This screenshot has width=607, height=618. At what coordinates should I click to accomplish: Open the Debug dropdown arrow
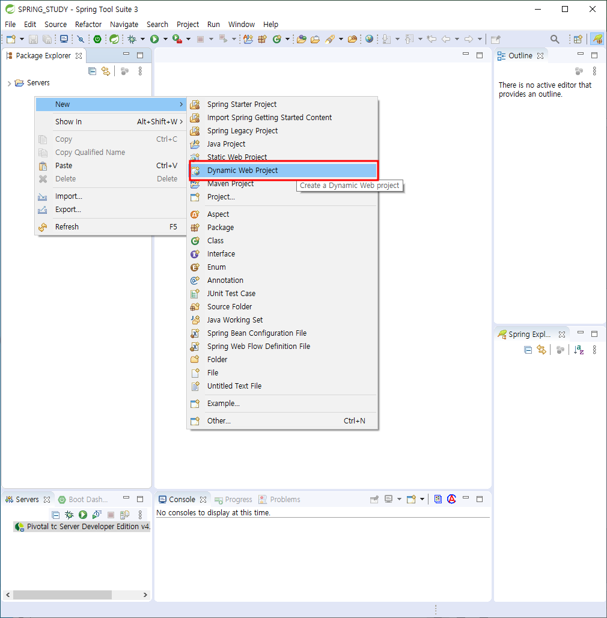click(x=142, y=39)
